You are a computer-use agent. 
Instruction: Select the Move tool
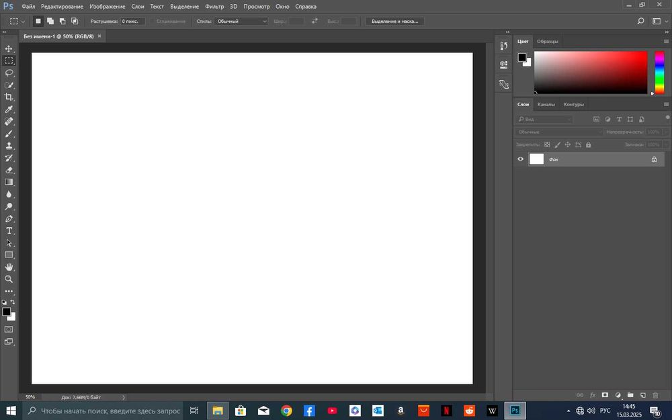[9, 49]
